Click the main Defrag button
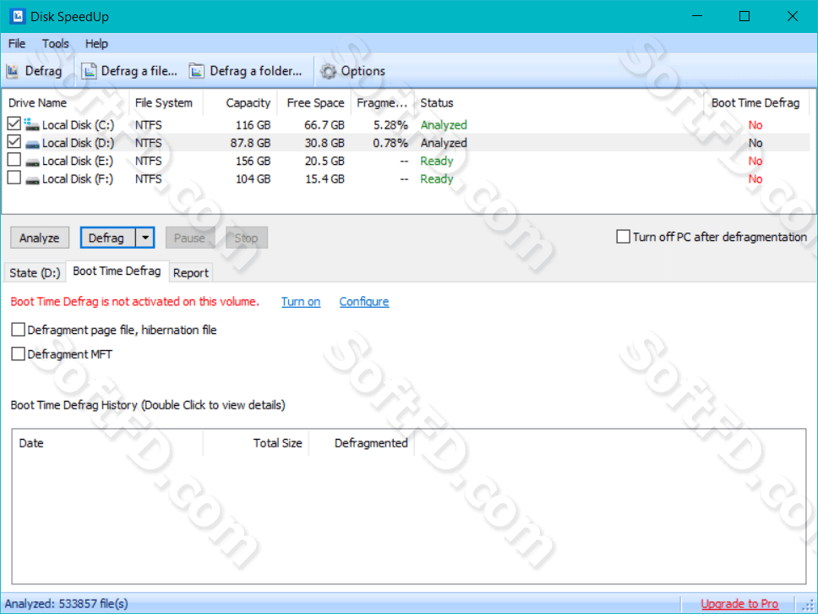Screen dimensions: 818x614 [107, 238]
